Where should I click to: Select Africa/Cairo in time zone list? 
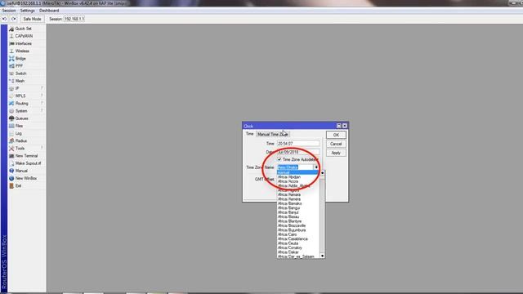point(297,234)
